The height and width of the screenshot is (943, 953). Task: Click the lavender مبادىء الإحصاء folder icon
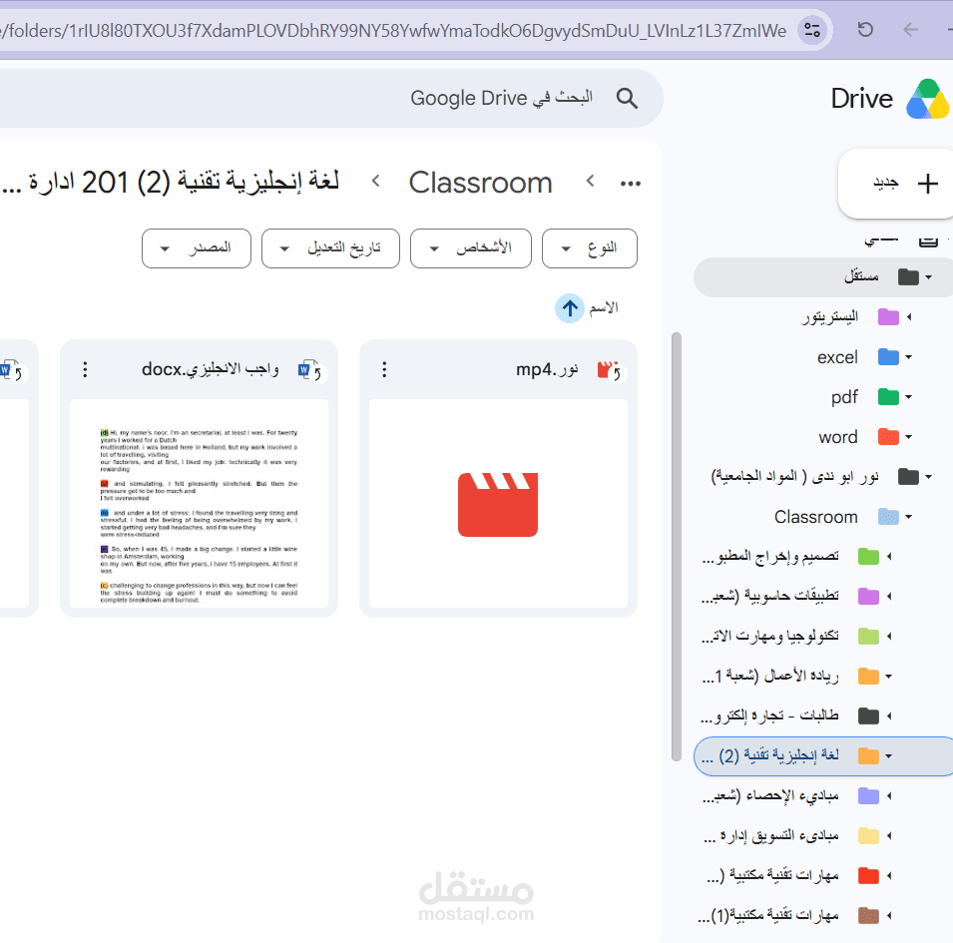pyautogui.click(x=868, y=795)
